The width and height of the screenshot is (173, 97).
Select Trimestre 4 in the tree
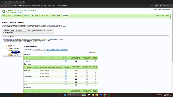(16, 53)
